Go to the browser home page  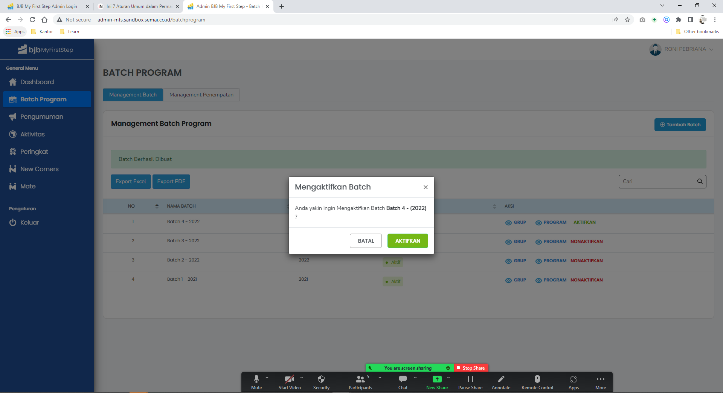point(44,20)
